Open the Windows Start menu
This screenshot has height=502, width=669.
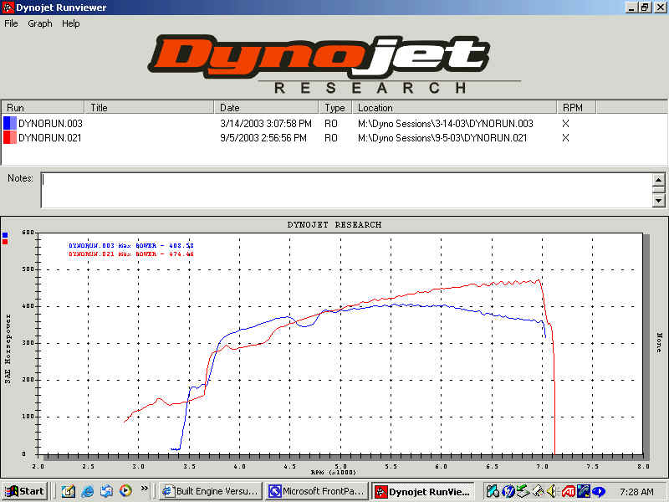tap(24, 491)
